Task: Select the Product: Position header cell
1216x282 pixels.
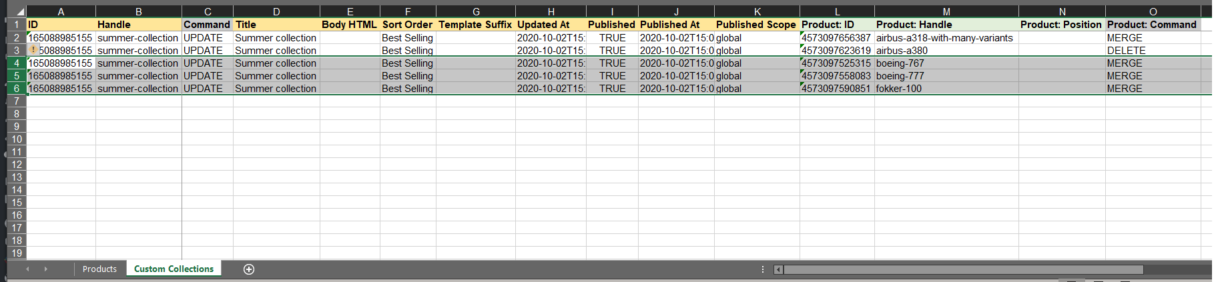Action: [1060, 25]
